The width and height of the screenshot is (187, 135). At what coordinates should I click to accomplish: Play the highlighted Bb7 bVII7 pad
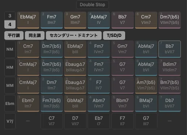170,49
